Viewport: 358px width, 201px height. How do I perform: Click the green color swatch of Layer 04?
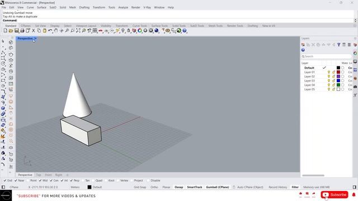pyautogui.click(x=338, y=85)
